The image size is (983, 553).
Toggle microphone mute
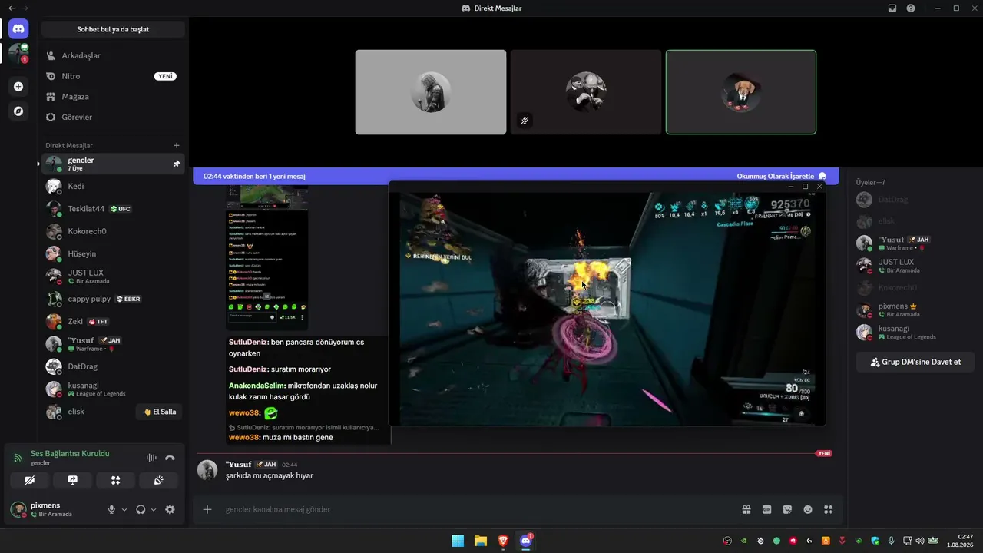[x=111, y=509]
